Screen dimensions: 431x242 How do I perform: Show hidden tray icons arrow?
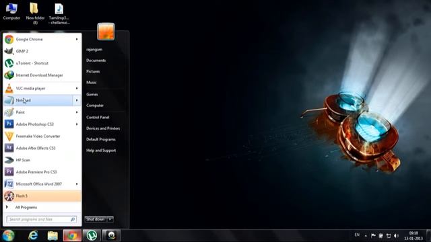pos(366,236)
